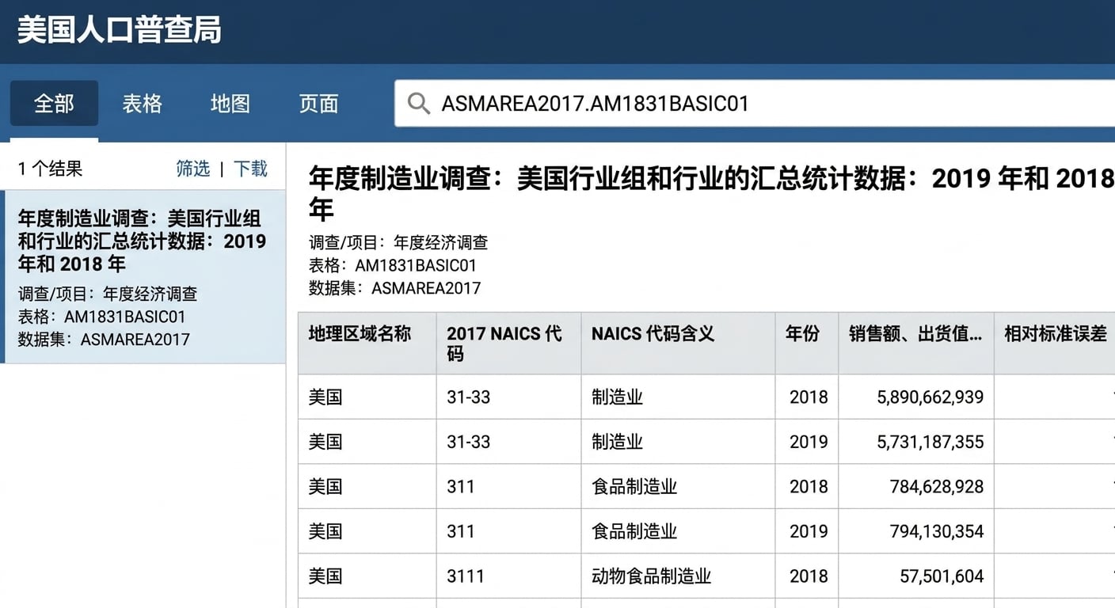Image resolution: width=1115 pixels, height=608 pixels.
Task: Select the value 784,628,928
Action: coord(937,486)
